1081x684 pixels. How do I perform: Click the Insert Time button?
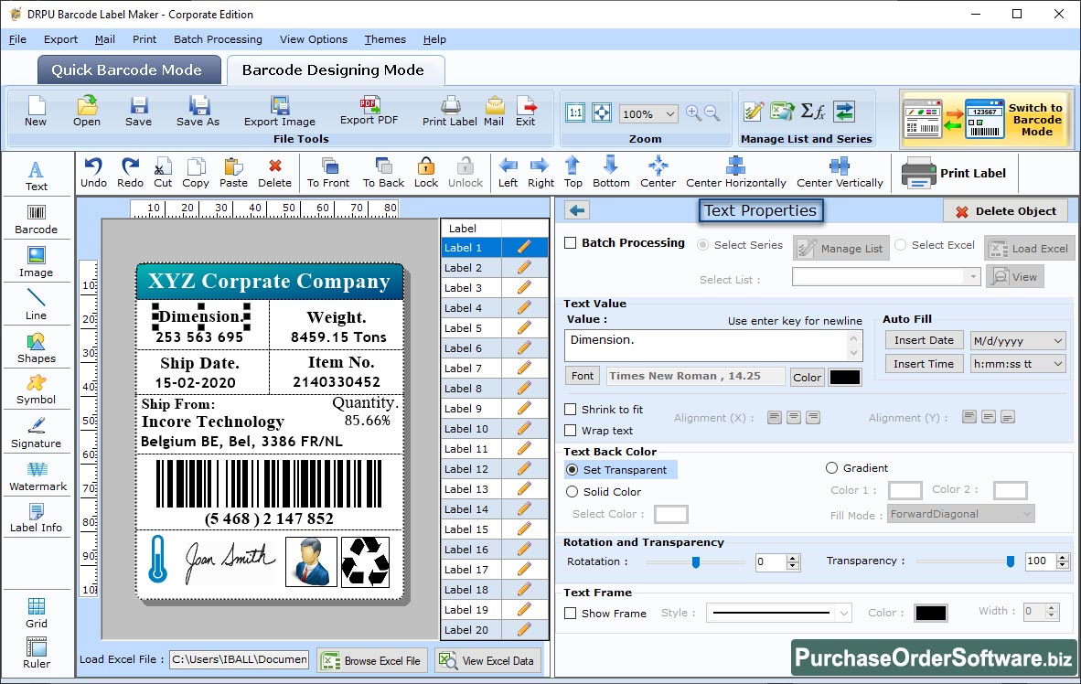coord(924,363)
